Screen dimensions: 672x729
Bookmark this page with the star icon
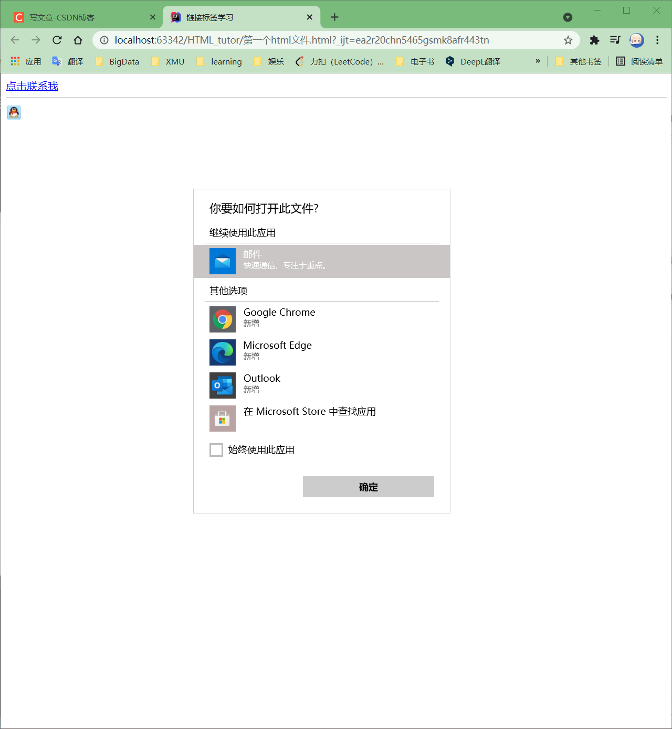click(568, 40)
